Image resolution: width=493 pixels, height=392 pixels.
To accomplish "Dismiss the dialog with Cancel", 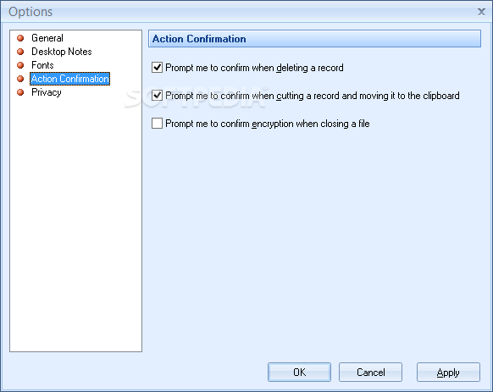I will click(370, 373).
